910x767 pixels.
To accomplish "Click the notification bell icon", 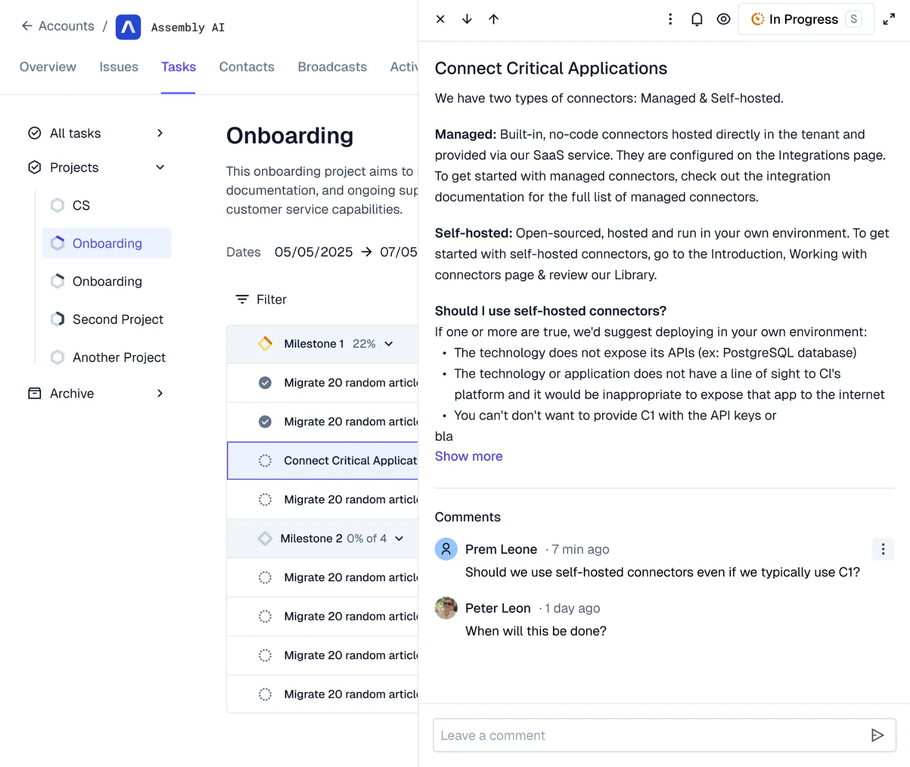I will (697, 19).
